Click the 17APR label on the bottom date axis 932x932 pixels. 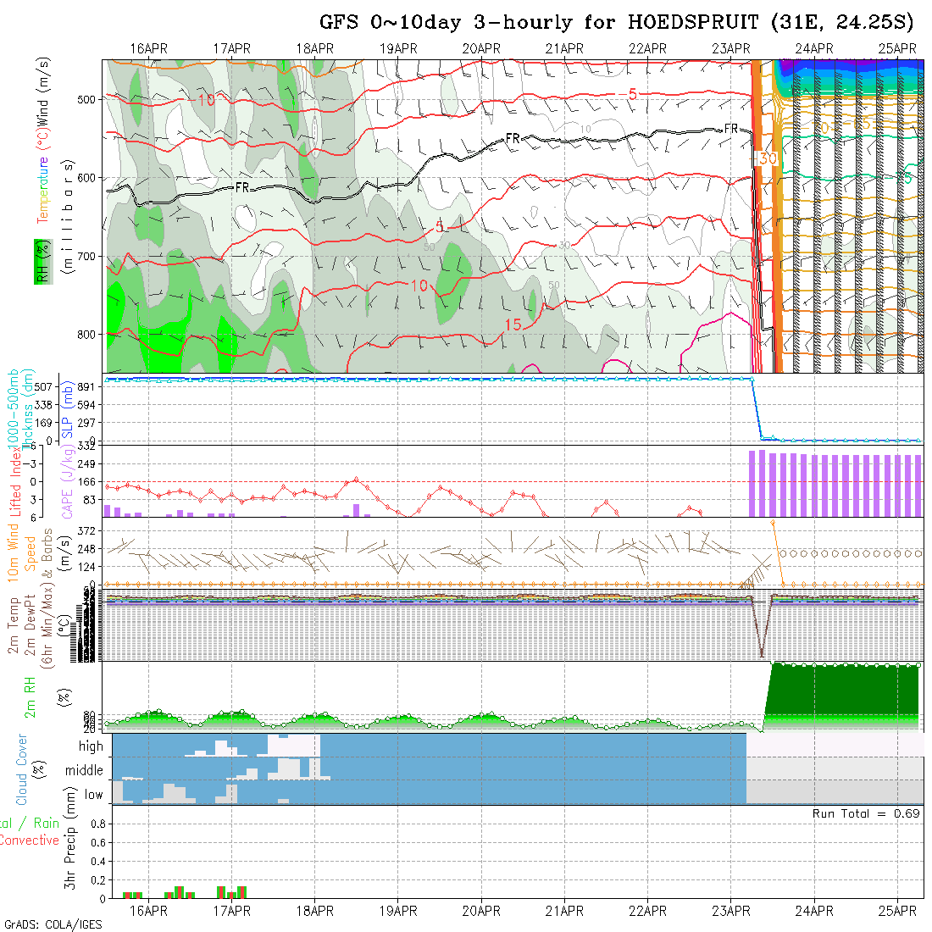[x=232, y=911]
